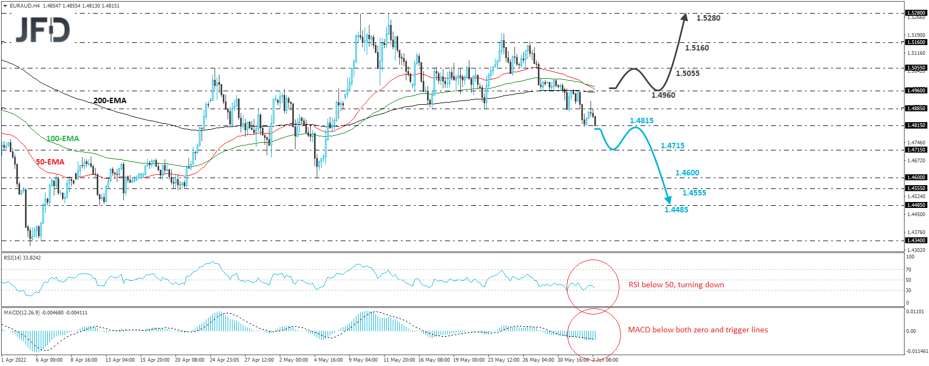Click the 1.49600 price-axis level tag
Screen dimensions: 929x366
point(916,91)
